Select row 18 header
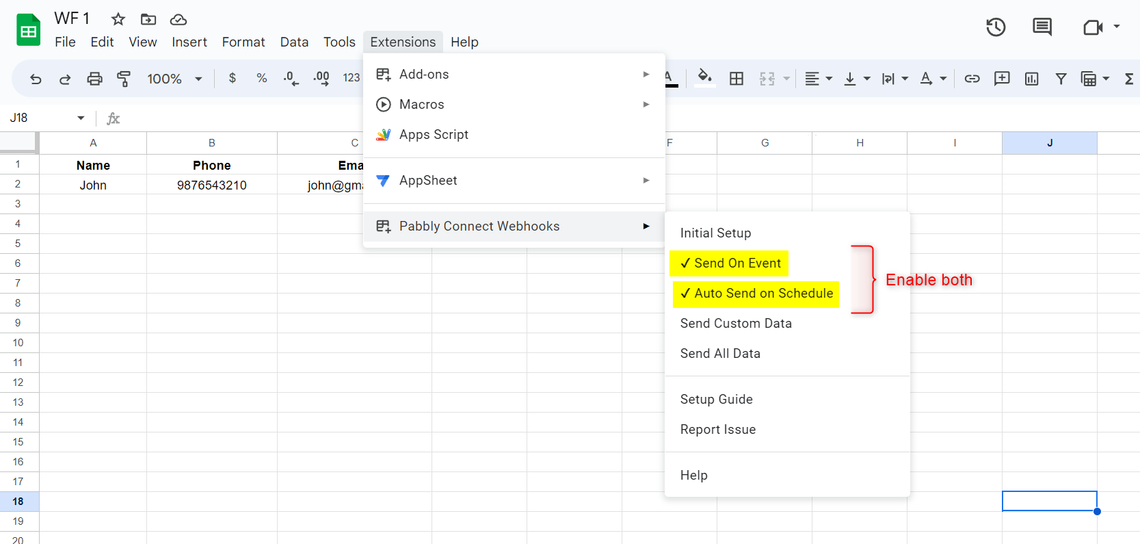This screenshot has height=544, width=1140. pyautogui.click(x=18, y=501)
